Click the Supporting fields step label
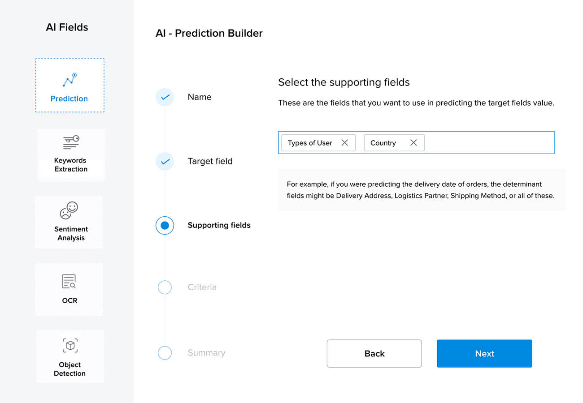The width and height of the screenshot is (583, 403). [219, 225]
